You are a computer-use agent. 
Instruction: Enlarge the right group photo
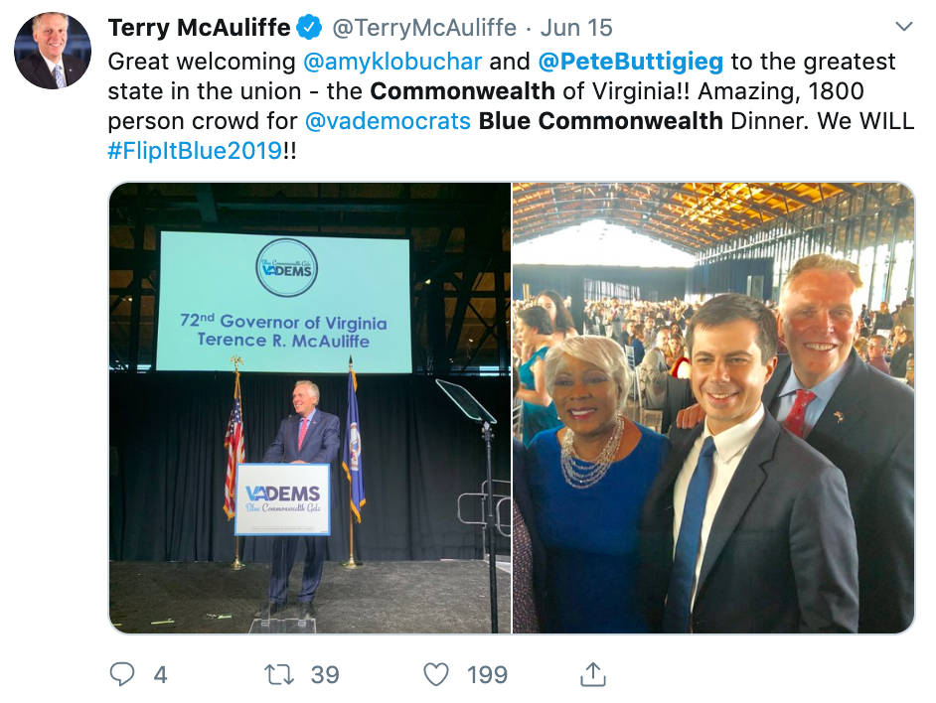coord(712,407)
